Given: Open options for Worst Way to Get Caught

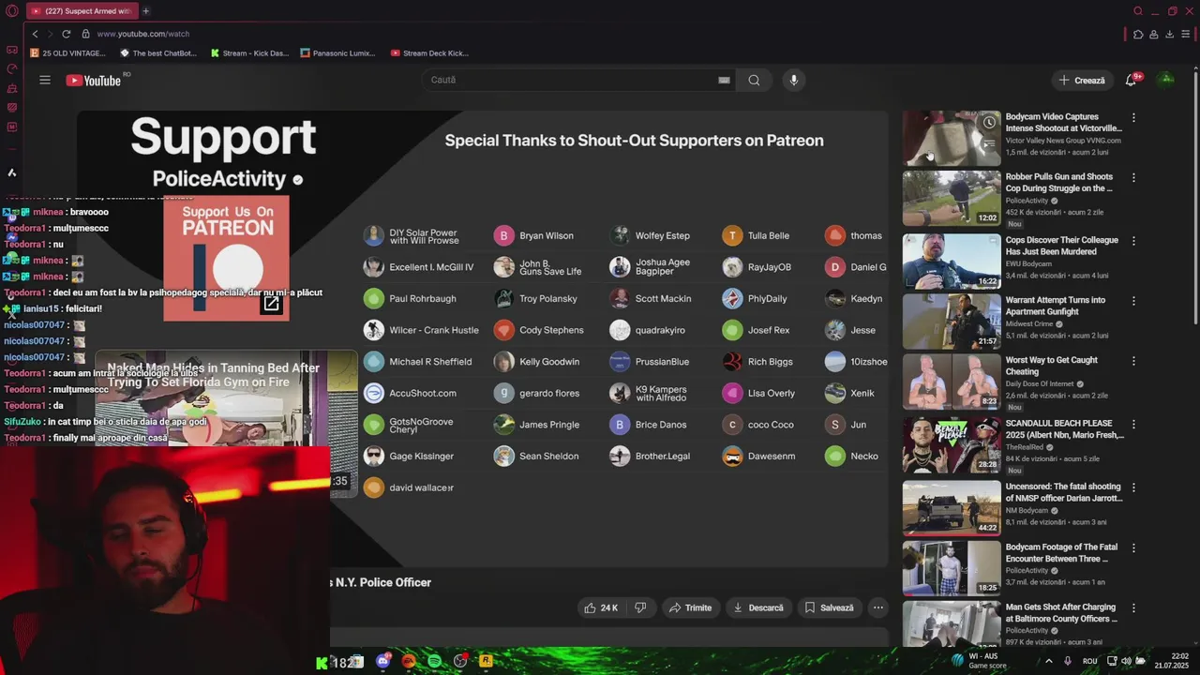Looking at the screenshot, I should tap(1133, 361).
